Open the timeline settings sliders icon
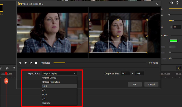 (179, 68)
